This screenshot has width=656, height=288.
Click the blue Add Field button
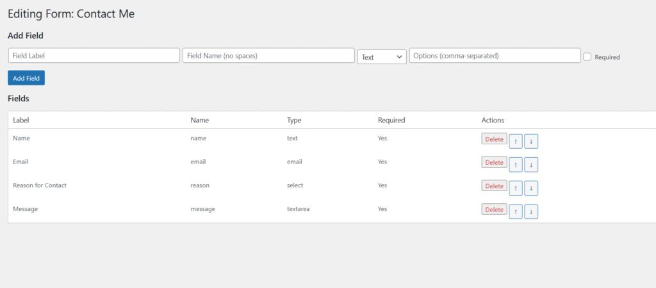[26, 78]
